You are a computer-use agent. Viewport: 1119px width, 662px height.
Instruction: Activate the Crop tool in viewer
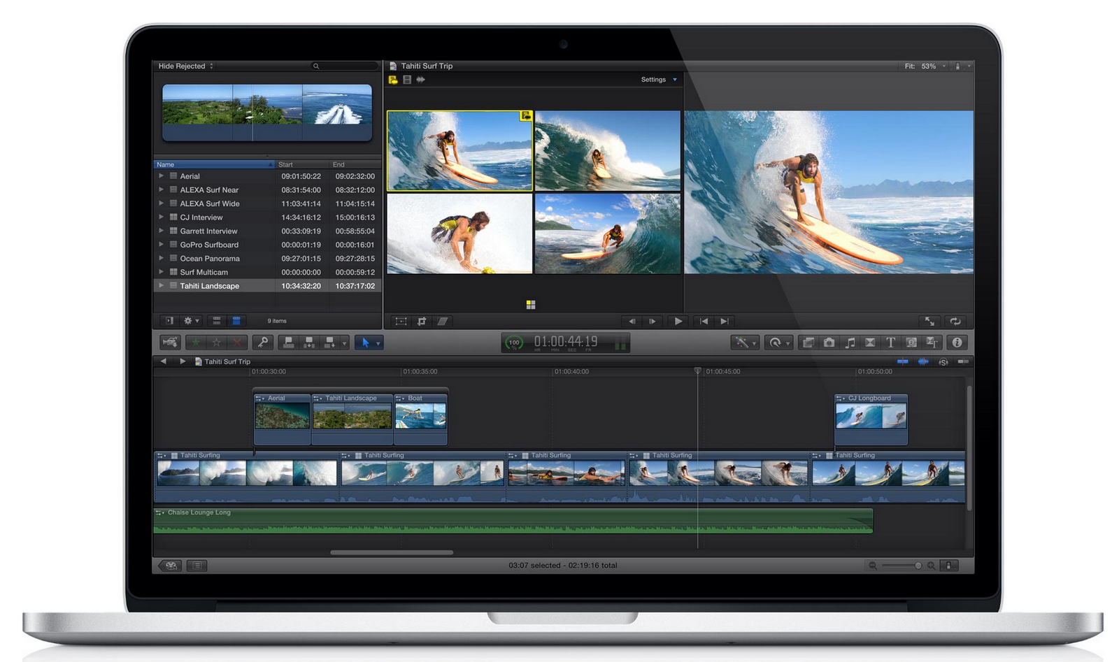tap(422, 322)
